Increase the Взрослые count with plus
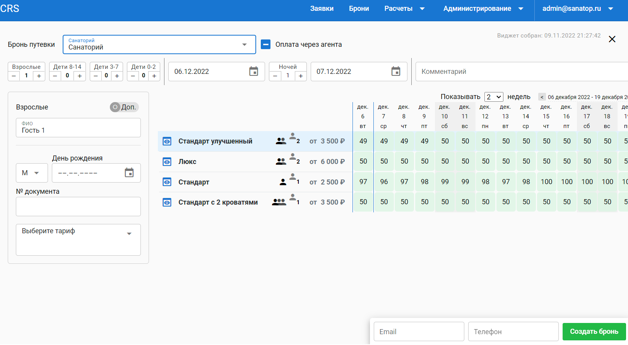628x345 pixels. point(39,76)
